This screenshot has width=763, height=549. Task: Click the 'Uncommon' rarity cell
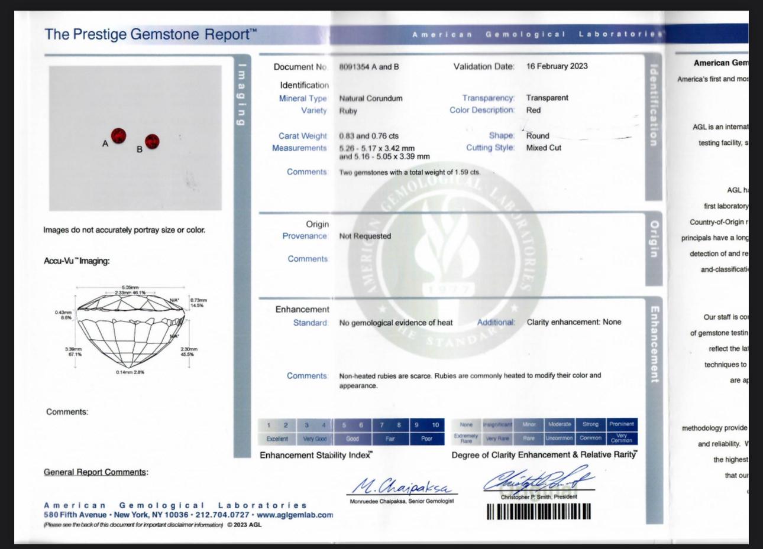coord(560,438)
